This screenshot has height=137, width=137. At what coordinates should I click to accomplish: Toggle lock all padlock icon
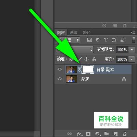point(94,59)
